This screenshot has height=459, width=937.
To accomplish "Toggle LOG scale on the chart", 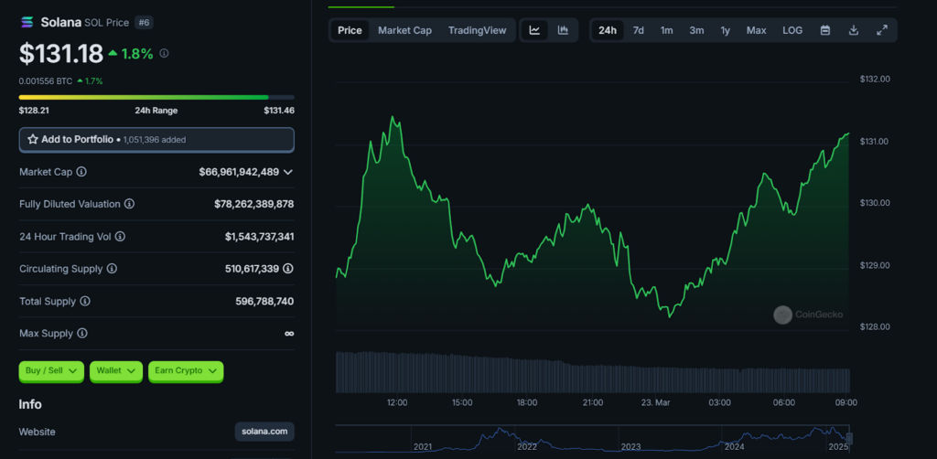I will click(x=792, y=30).
